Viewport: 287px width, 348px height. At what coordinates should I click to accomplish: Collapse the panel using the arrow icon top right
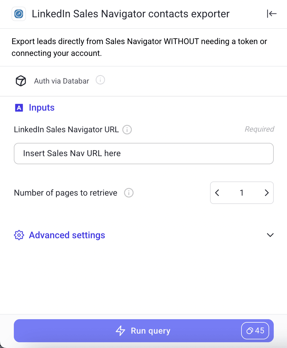coord(271,14)
